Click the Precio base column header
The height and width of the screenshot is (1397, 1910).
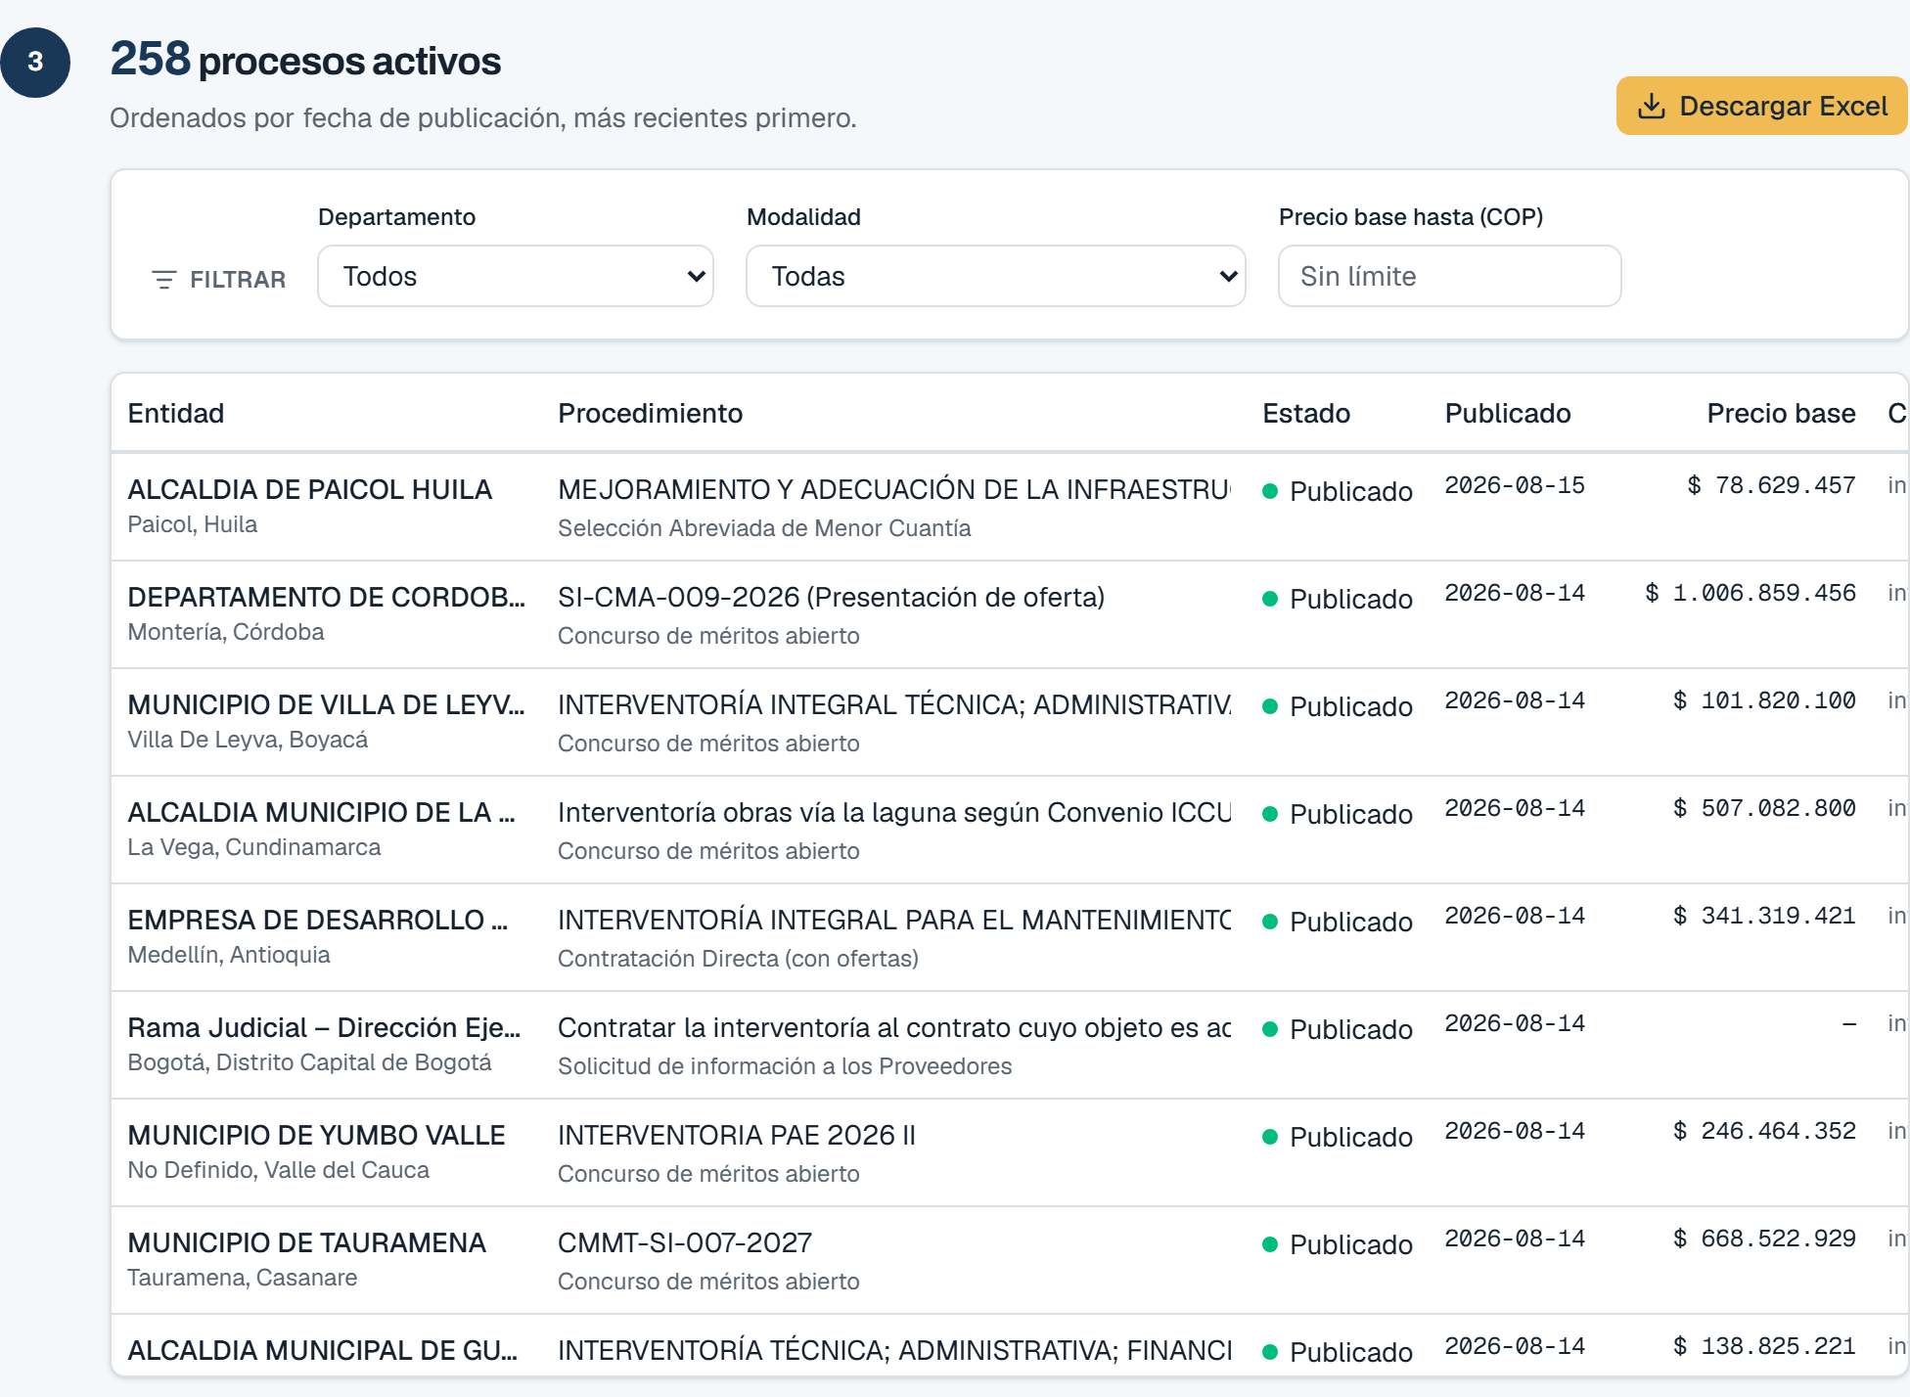(x=1781, y=413)
